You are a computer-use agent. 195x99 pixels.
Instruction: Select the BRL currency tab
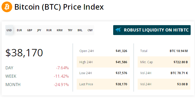click(x=80, y=30)
